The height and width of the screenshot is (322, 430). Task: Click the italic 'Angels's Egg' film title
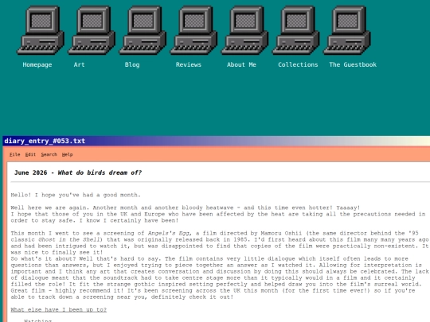(170, 233)
